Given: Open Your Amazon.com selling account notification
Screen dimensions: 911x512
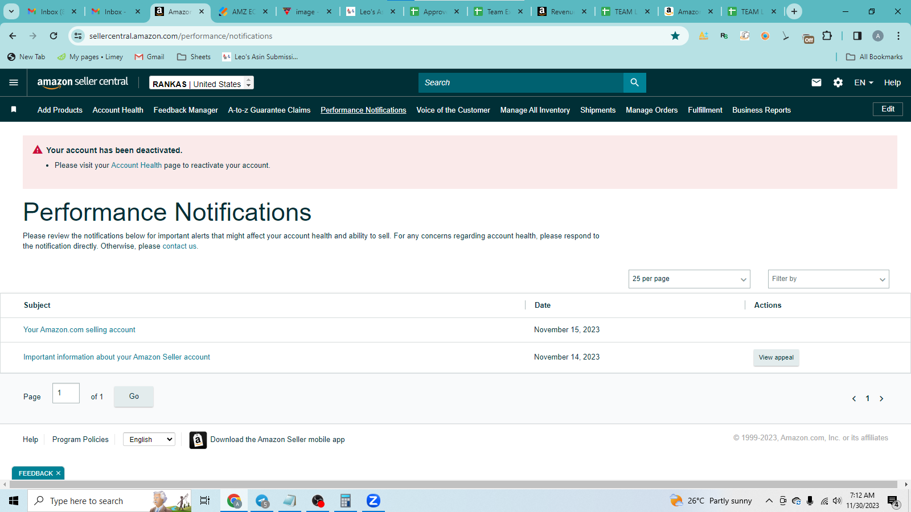Looking at the screenshot, I should [79, 330].
